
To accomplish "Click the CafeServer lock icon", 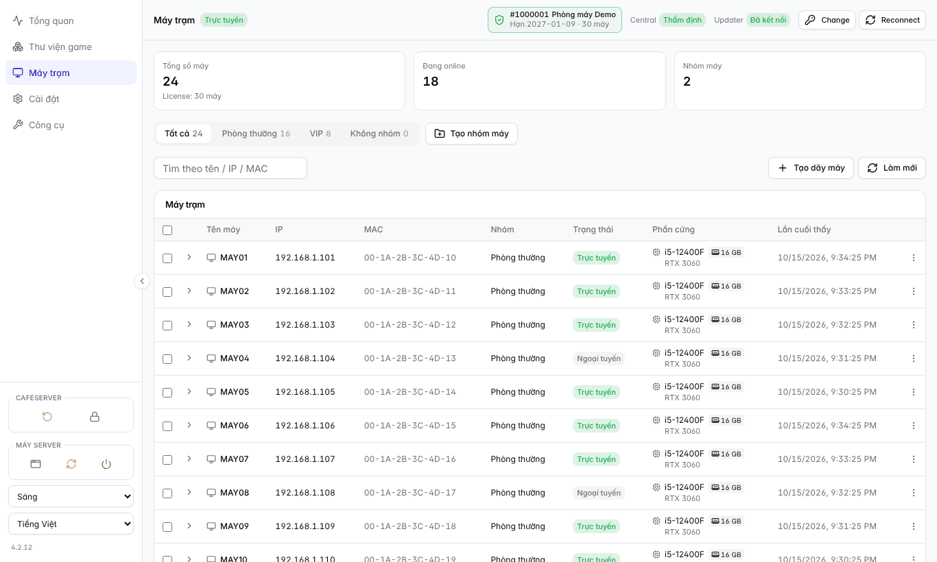I will click(95, 417).
